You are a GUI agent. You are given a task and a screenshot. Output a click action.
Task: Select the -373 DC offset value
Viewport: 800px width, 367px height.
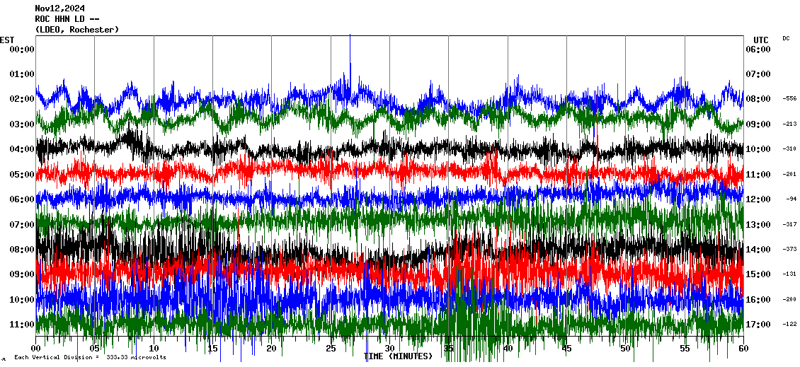click(x=789, y=250)
